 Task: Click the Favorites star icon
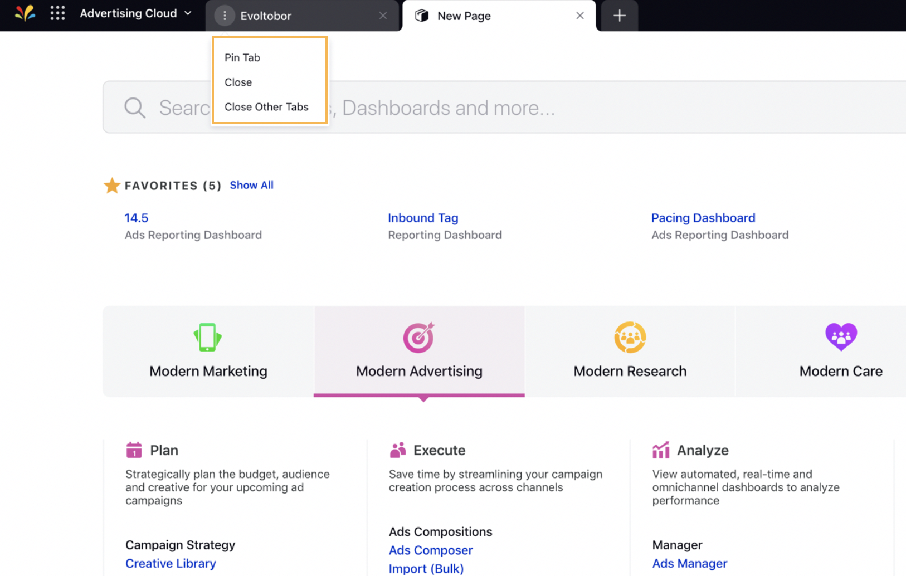pyautogui.click(x=112, y=185)
